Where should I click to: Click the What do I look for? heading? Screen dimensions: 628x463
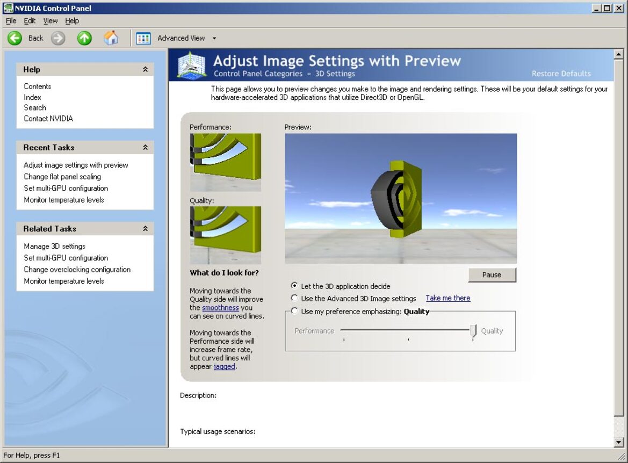coord(225,273)
